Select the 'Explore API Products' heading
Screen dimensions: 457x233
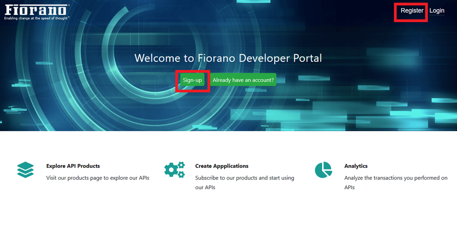pyautogui.click(x=73, y=166)
